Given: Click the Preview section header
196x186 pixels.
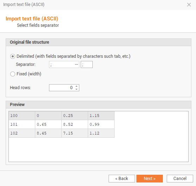Looking at the screenshot, I should 98,105.
